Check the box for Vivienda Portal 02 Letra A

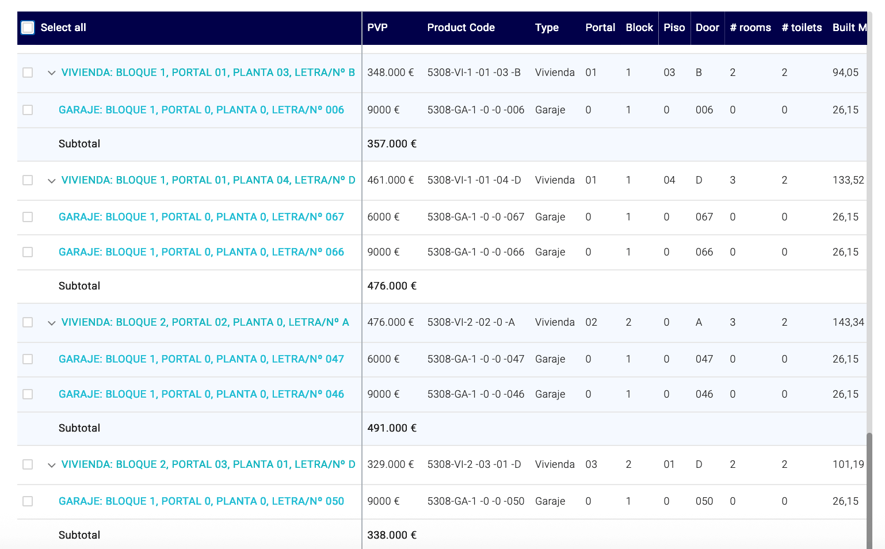pos(28,322)
